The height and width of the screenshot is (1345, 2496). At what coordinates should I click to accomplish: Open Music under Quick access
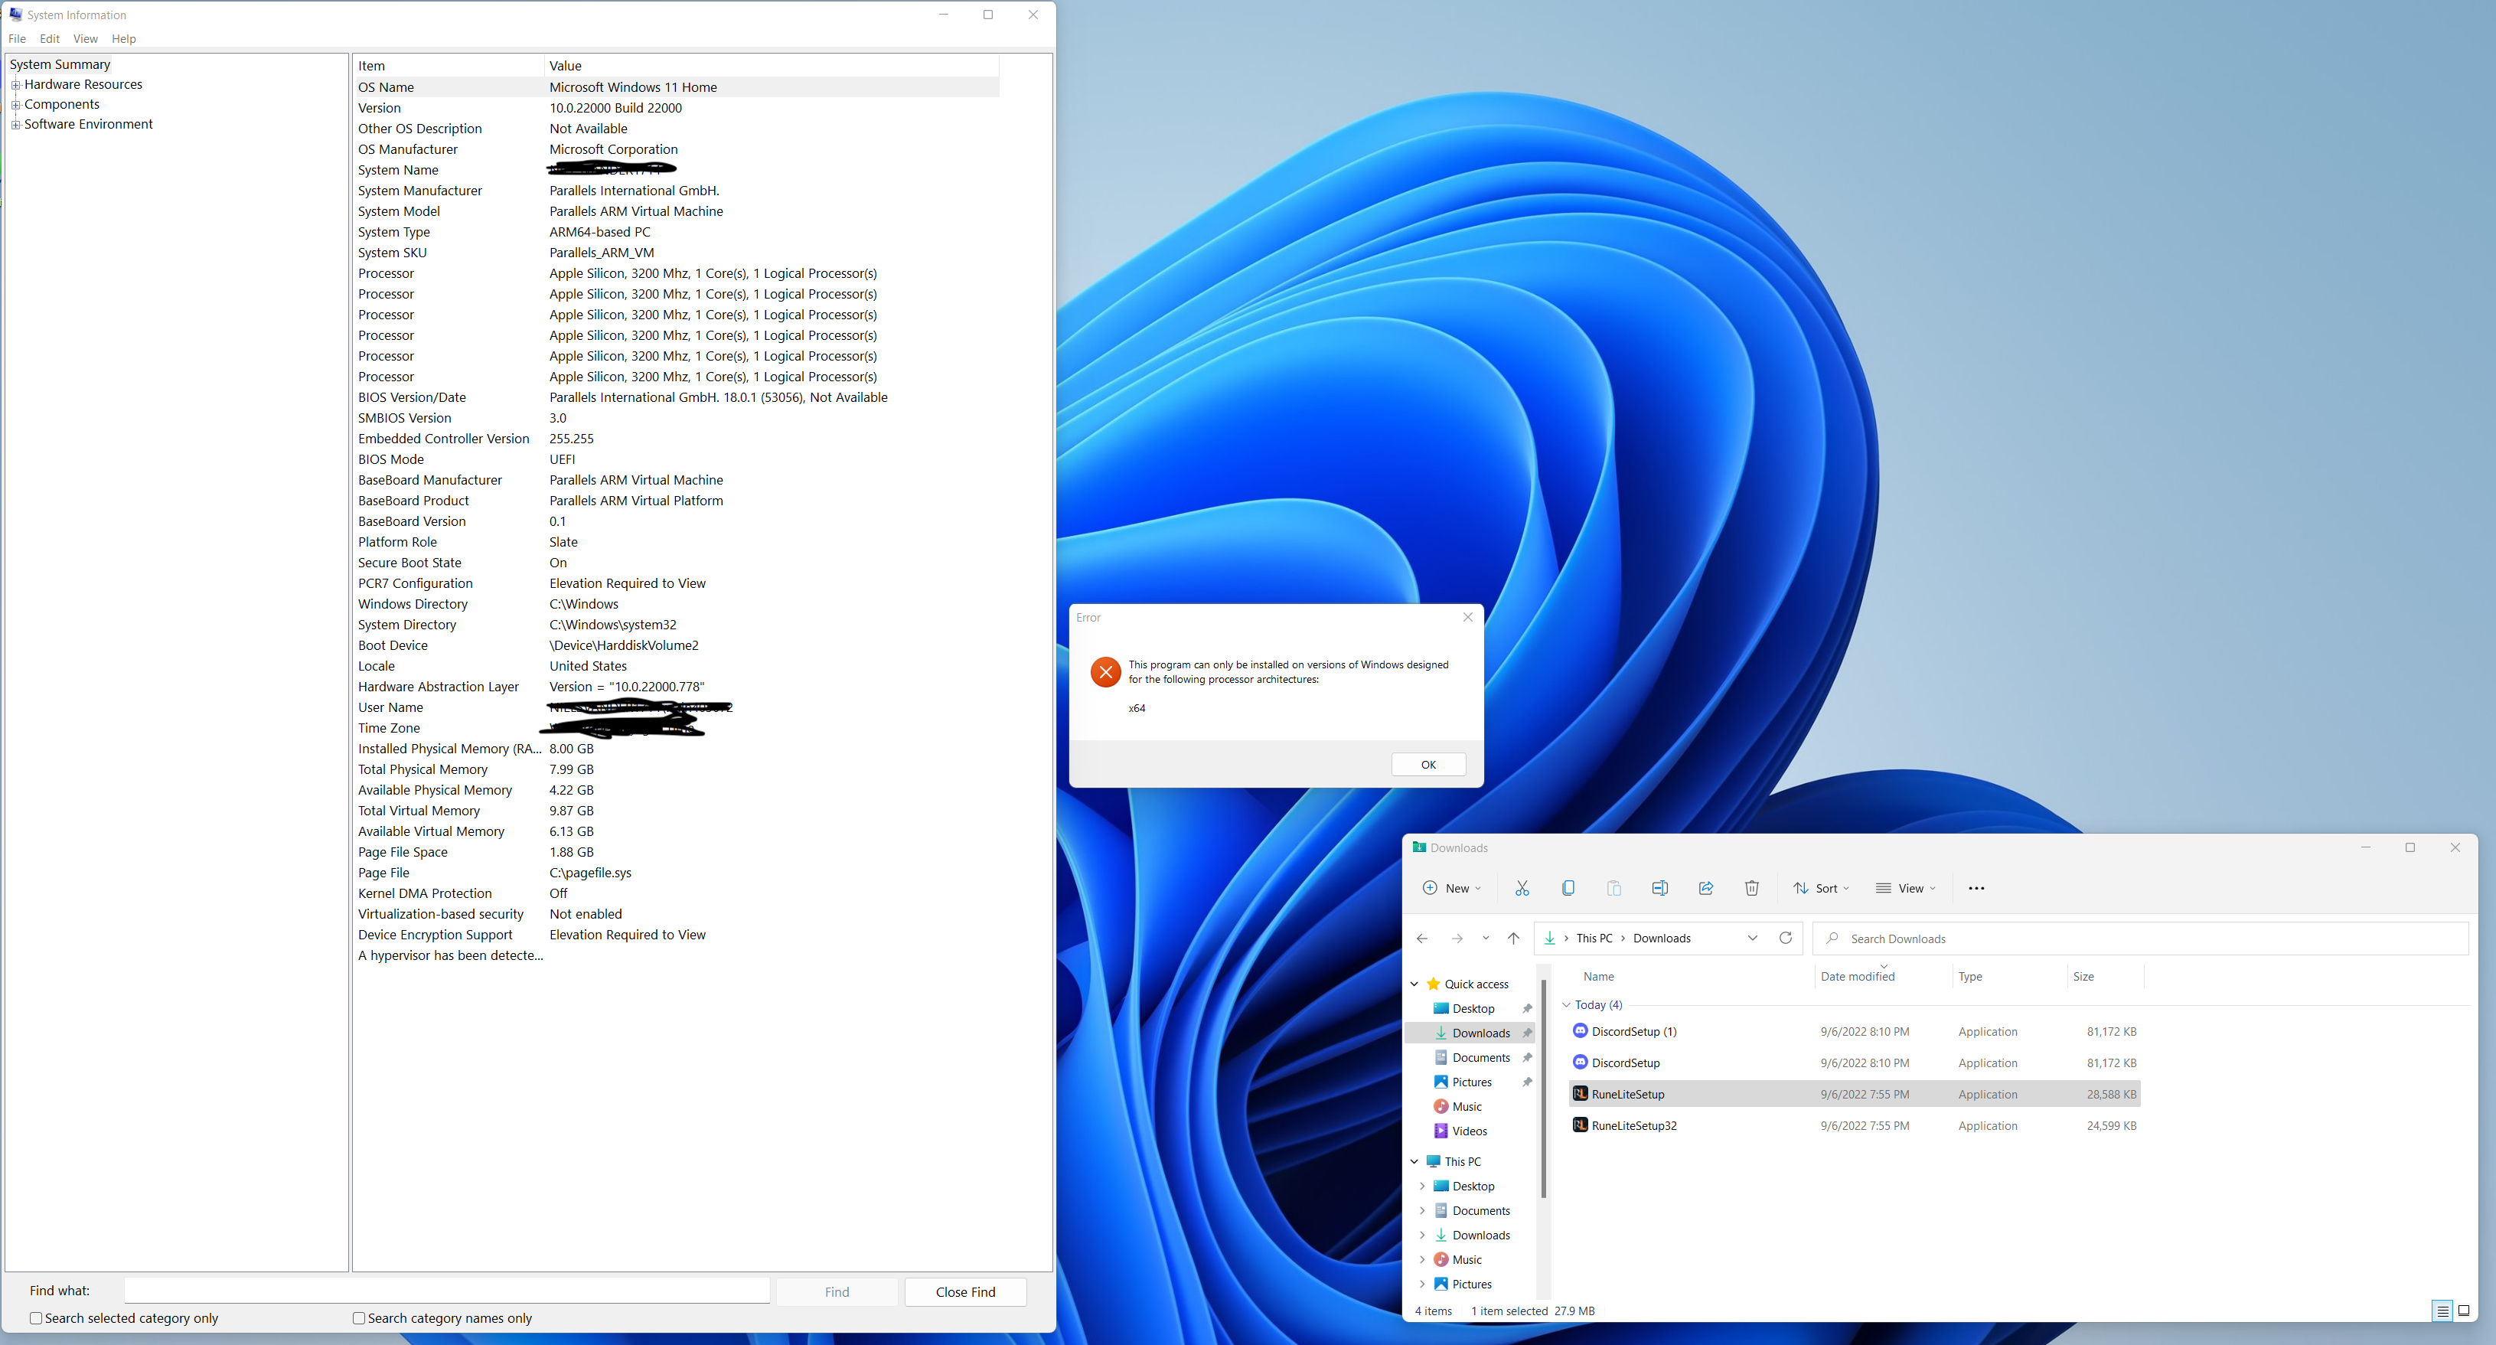tap(1466, 1107)
